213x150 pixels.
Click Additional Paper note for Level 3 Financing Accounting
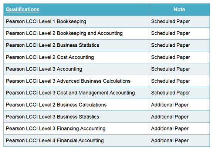click(170, 129)
